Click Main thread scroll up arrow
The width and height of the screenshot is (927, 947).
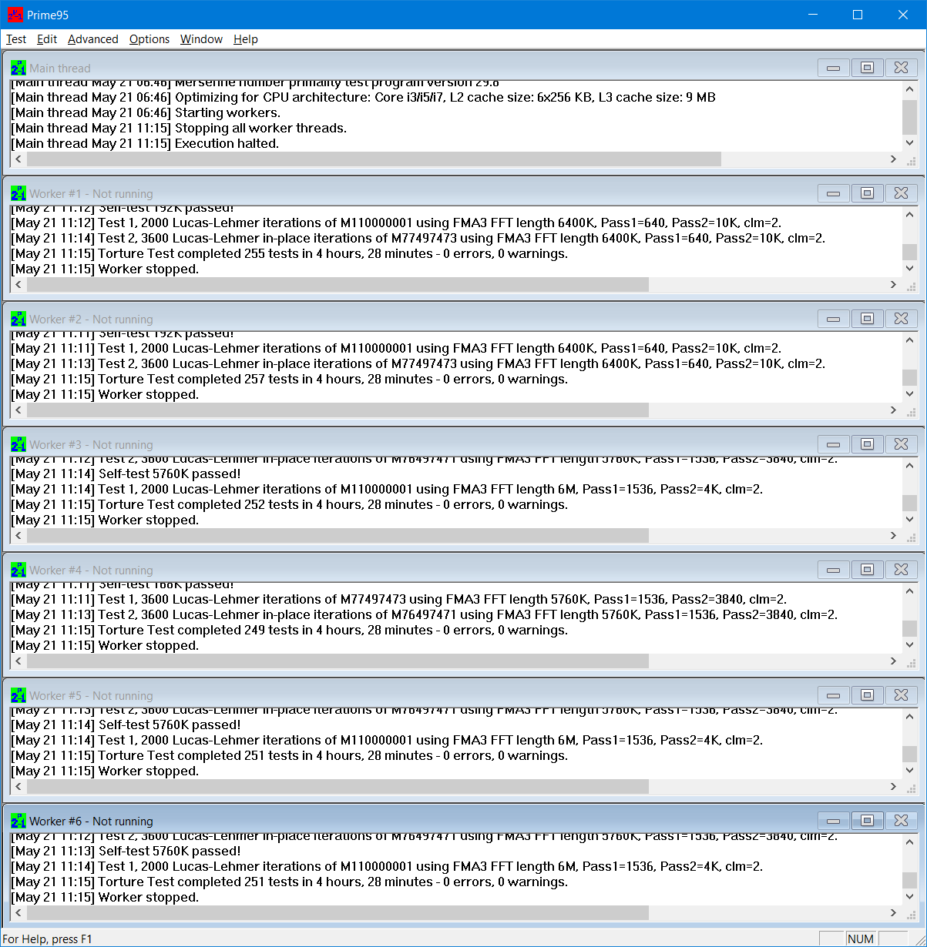point(910,89)
